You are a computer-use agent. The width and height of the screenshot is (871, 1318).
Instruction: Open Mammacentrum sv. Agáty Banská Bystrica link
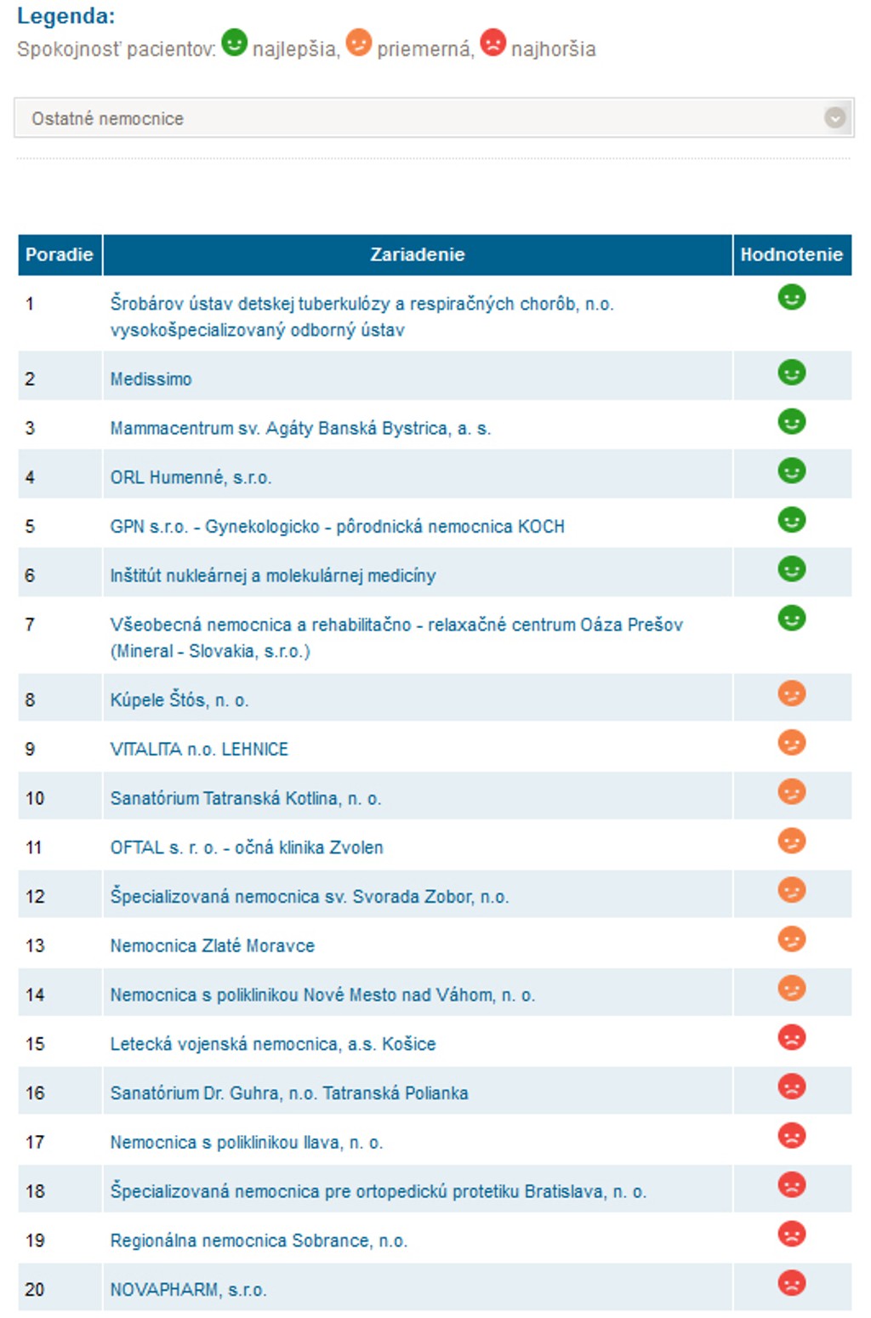tap(300, 429)
